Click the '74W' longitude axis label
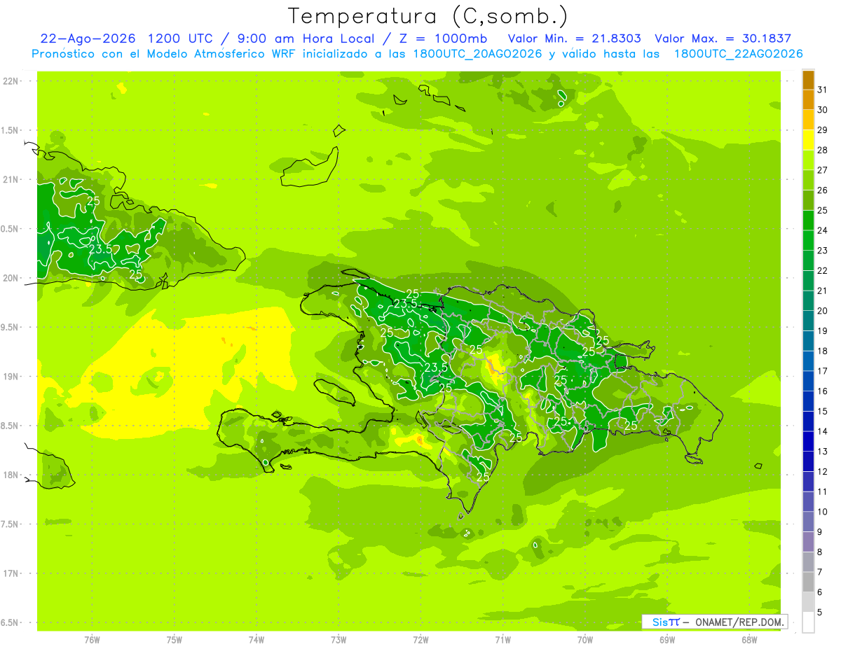 tap(256, 639)
